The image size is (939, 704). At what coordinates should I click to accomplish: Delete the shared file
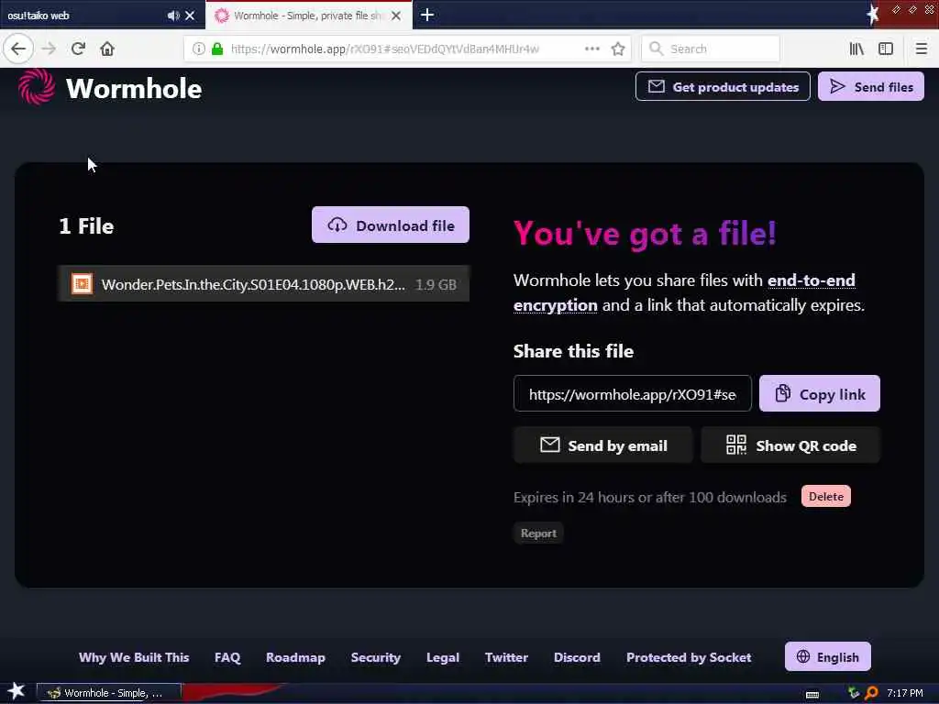coord(826,496)
